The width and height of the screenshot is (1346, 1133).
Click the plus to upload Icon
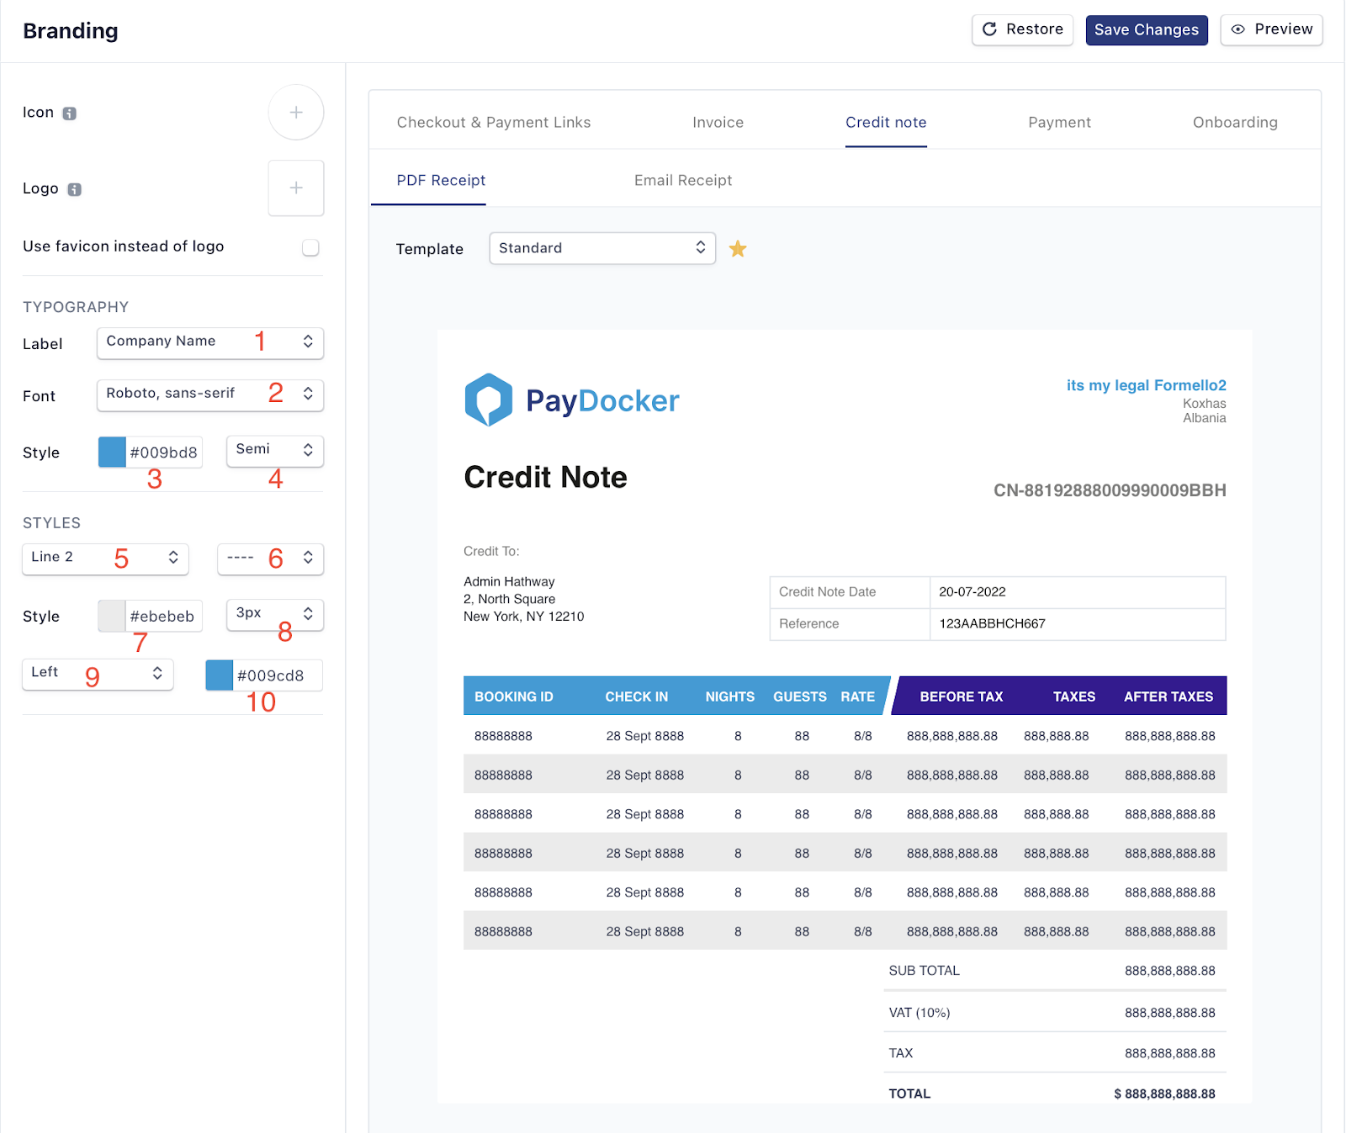click(x=296, y=113)
